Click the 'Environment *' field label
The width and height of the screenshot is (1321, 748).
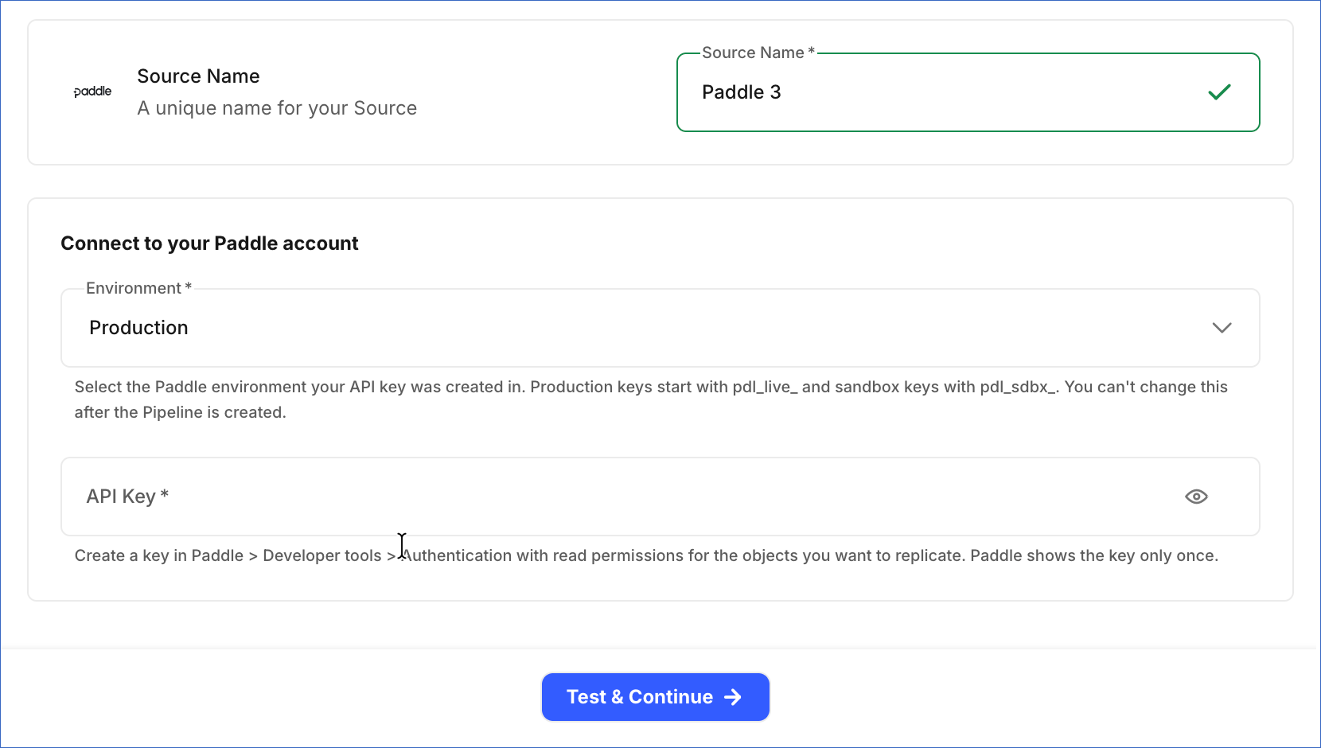point(138,288)
